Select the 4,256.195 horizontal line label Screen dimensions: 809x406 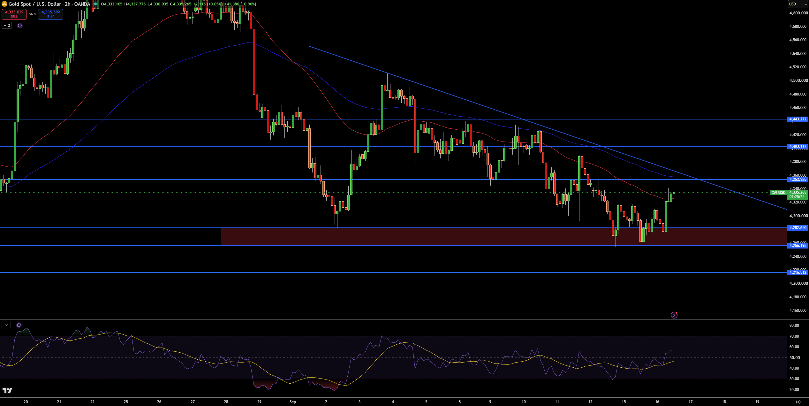point(798,245)
